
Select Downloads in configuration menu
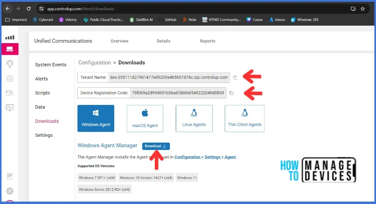coord(47,121)
